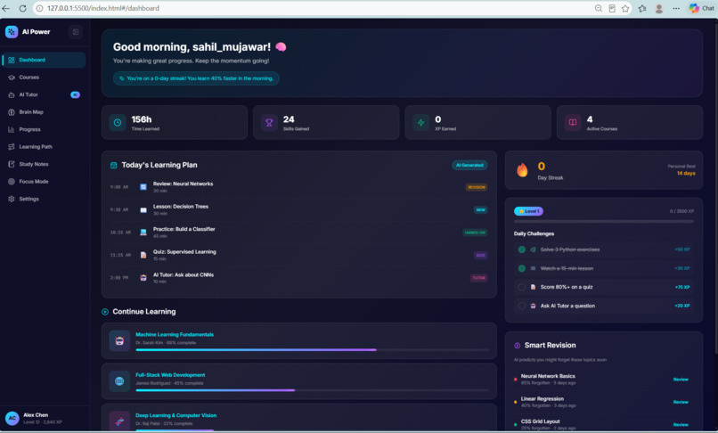Click the NEW tag on Decision Trees row
This screenshot has width=718, height=433.
coord(480,210)
